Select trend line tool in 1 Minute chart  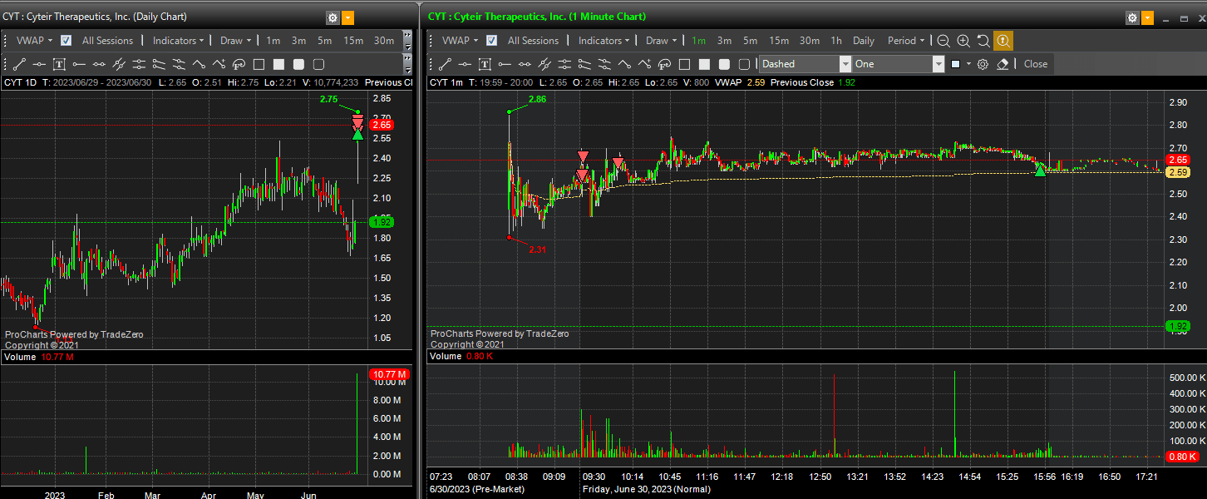(445, 64)
